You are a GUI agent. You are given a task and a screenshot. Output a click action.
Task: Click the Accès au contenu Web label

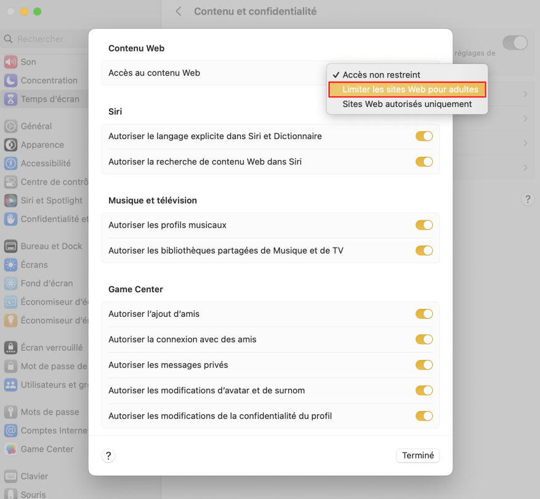(x=154, y=73)
